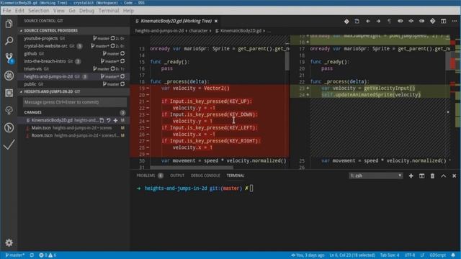Click the CHANGES group header
Viewport: 461px width, 259px height.
(x=73, y=112)
